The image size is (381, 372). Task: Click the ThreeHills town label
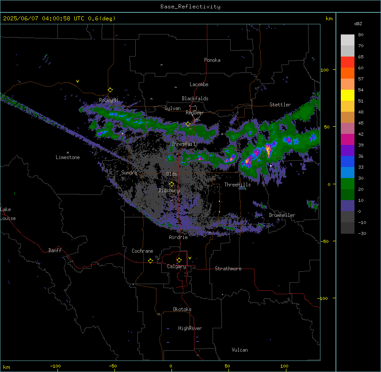click(237, 185)
